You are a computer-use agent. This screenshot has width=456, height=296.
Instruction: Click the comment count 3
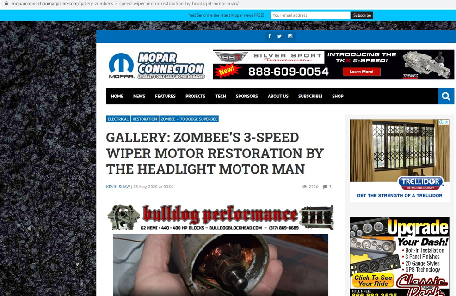pos(330,187)
